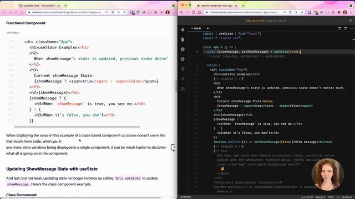Reload the newline.co browser page
This screenshot has width=355, height=199.
pos(16,12)
